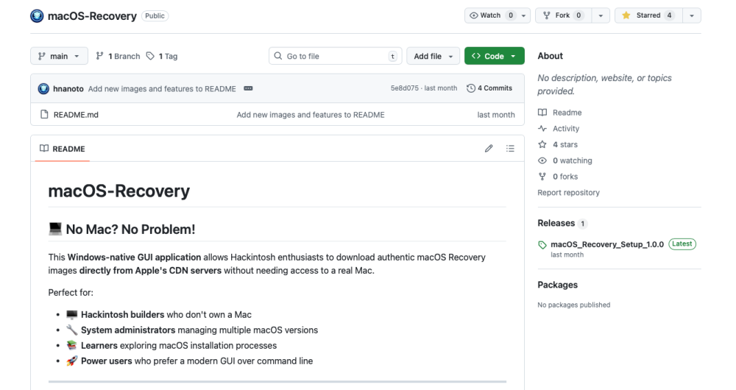Screen dimensions: 736x390
Task: Expand the Watch options dropdown arrow
Action: (524, 15)
